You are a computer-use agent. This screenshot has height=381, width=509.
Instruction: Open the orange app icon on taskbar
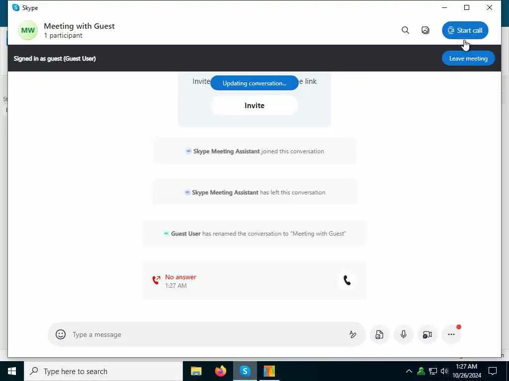269,371
